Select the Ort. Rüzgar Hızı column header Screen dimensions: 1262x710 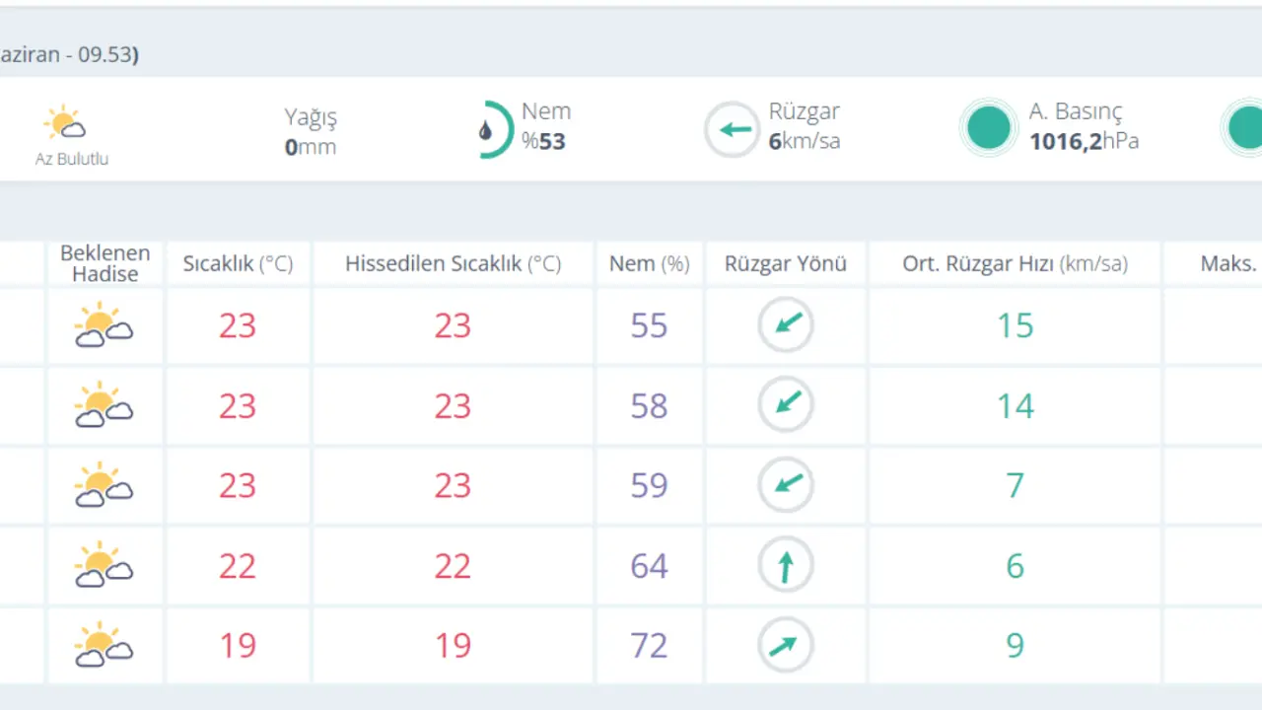1015,263
